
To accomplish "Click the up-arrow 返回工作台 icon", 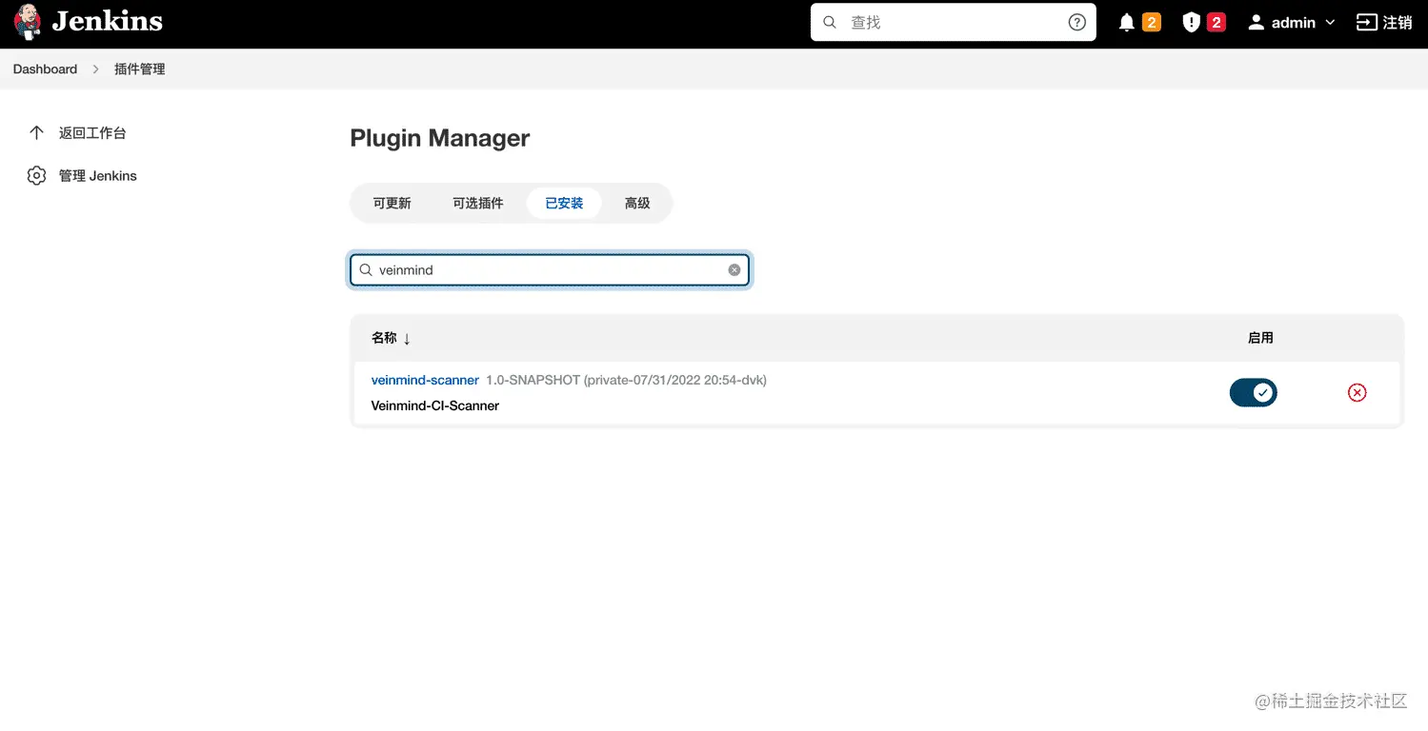I will click(36, 132).
